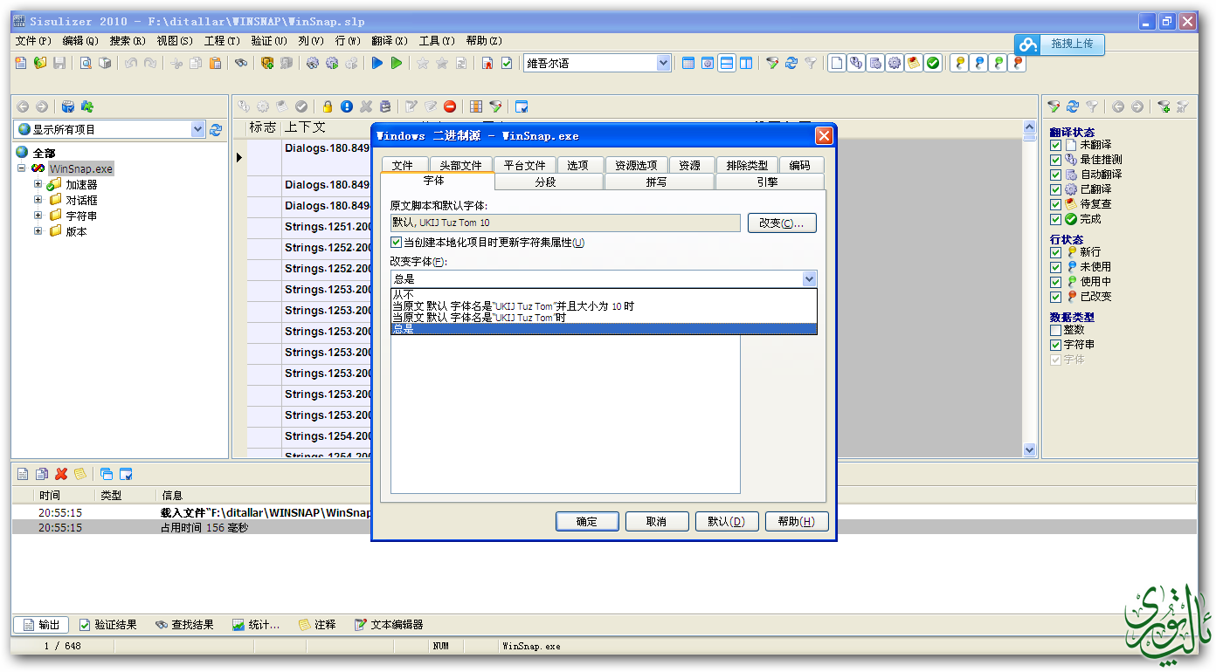Toggle the 当创建本地化项目时更新字符集属性 checkbox
Image resolution: width=1216 pixels, height=672 pixels.
tap(397, 243)
